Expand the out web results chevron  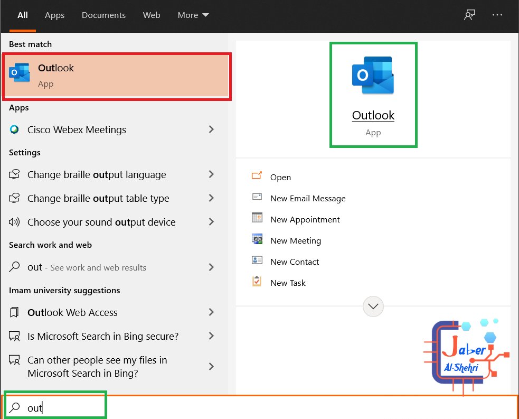[x=211, y=267]
